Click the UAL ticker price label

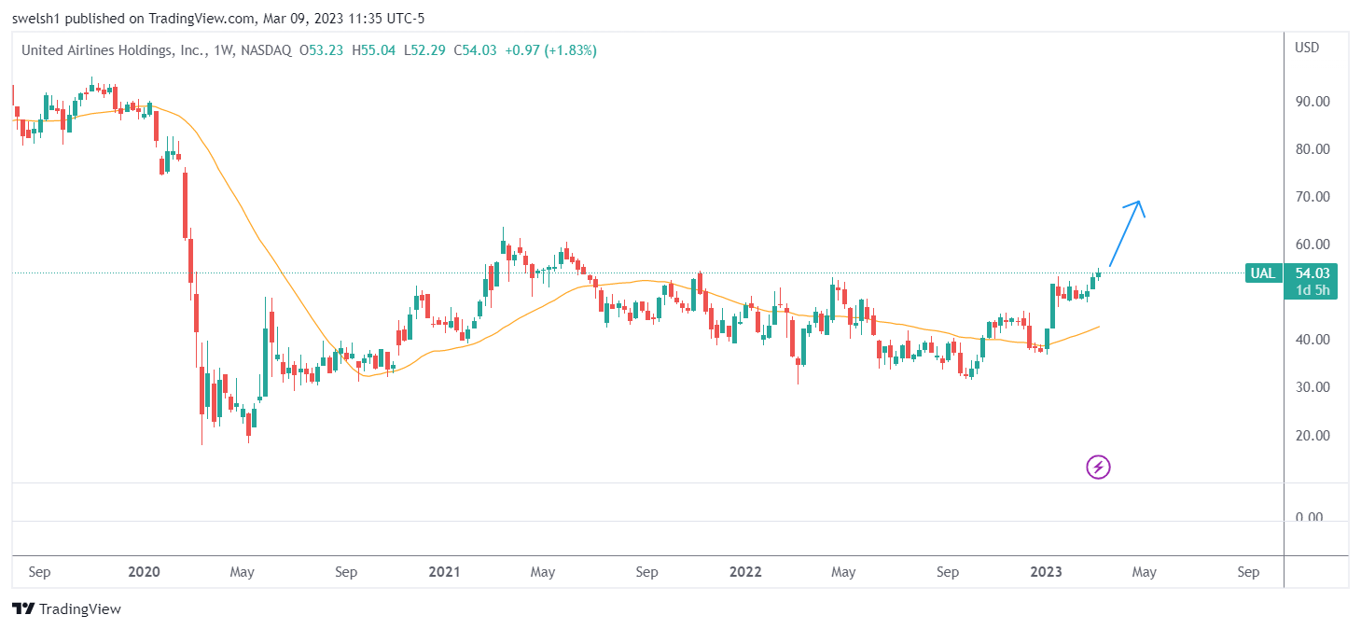[x=1262, y=273]
